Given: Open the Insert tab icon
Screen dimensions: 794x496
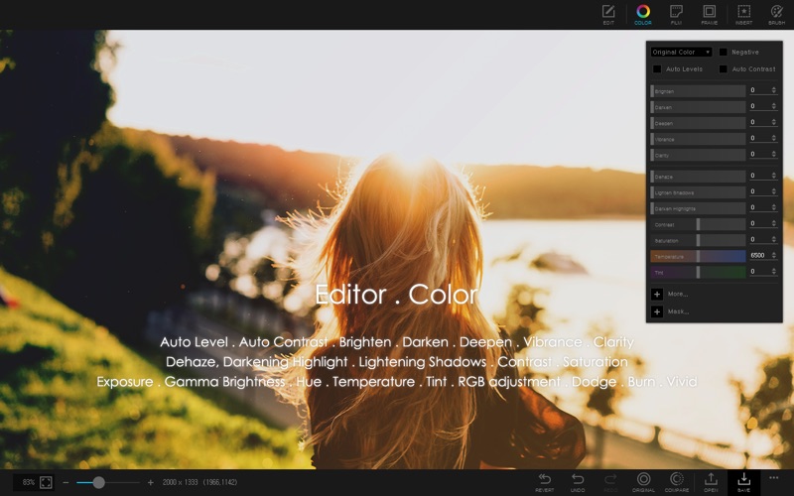Looking at the screenshot, I should (743, 14).
